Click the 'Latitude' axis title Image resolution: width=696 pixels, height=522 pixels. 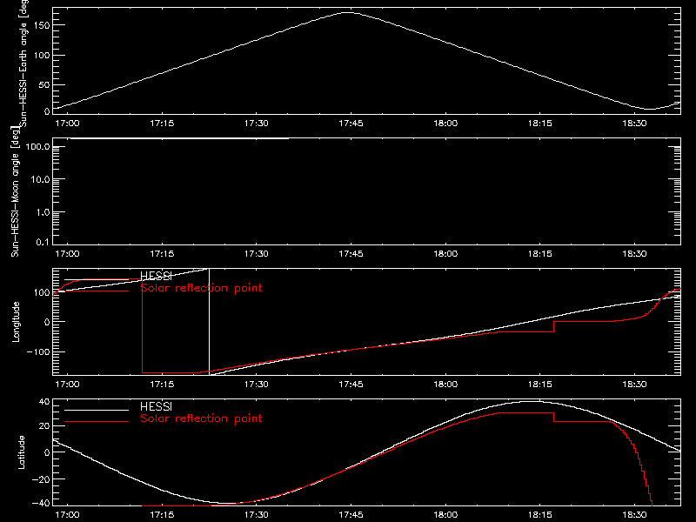21,452
